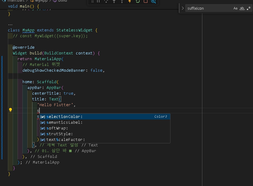Image resolution: width=253 pixels, height=186 pixels.
Task: Choose the softWrap: completion item
Action: coord(105,128)
